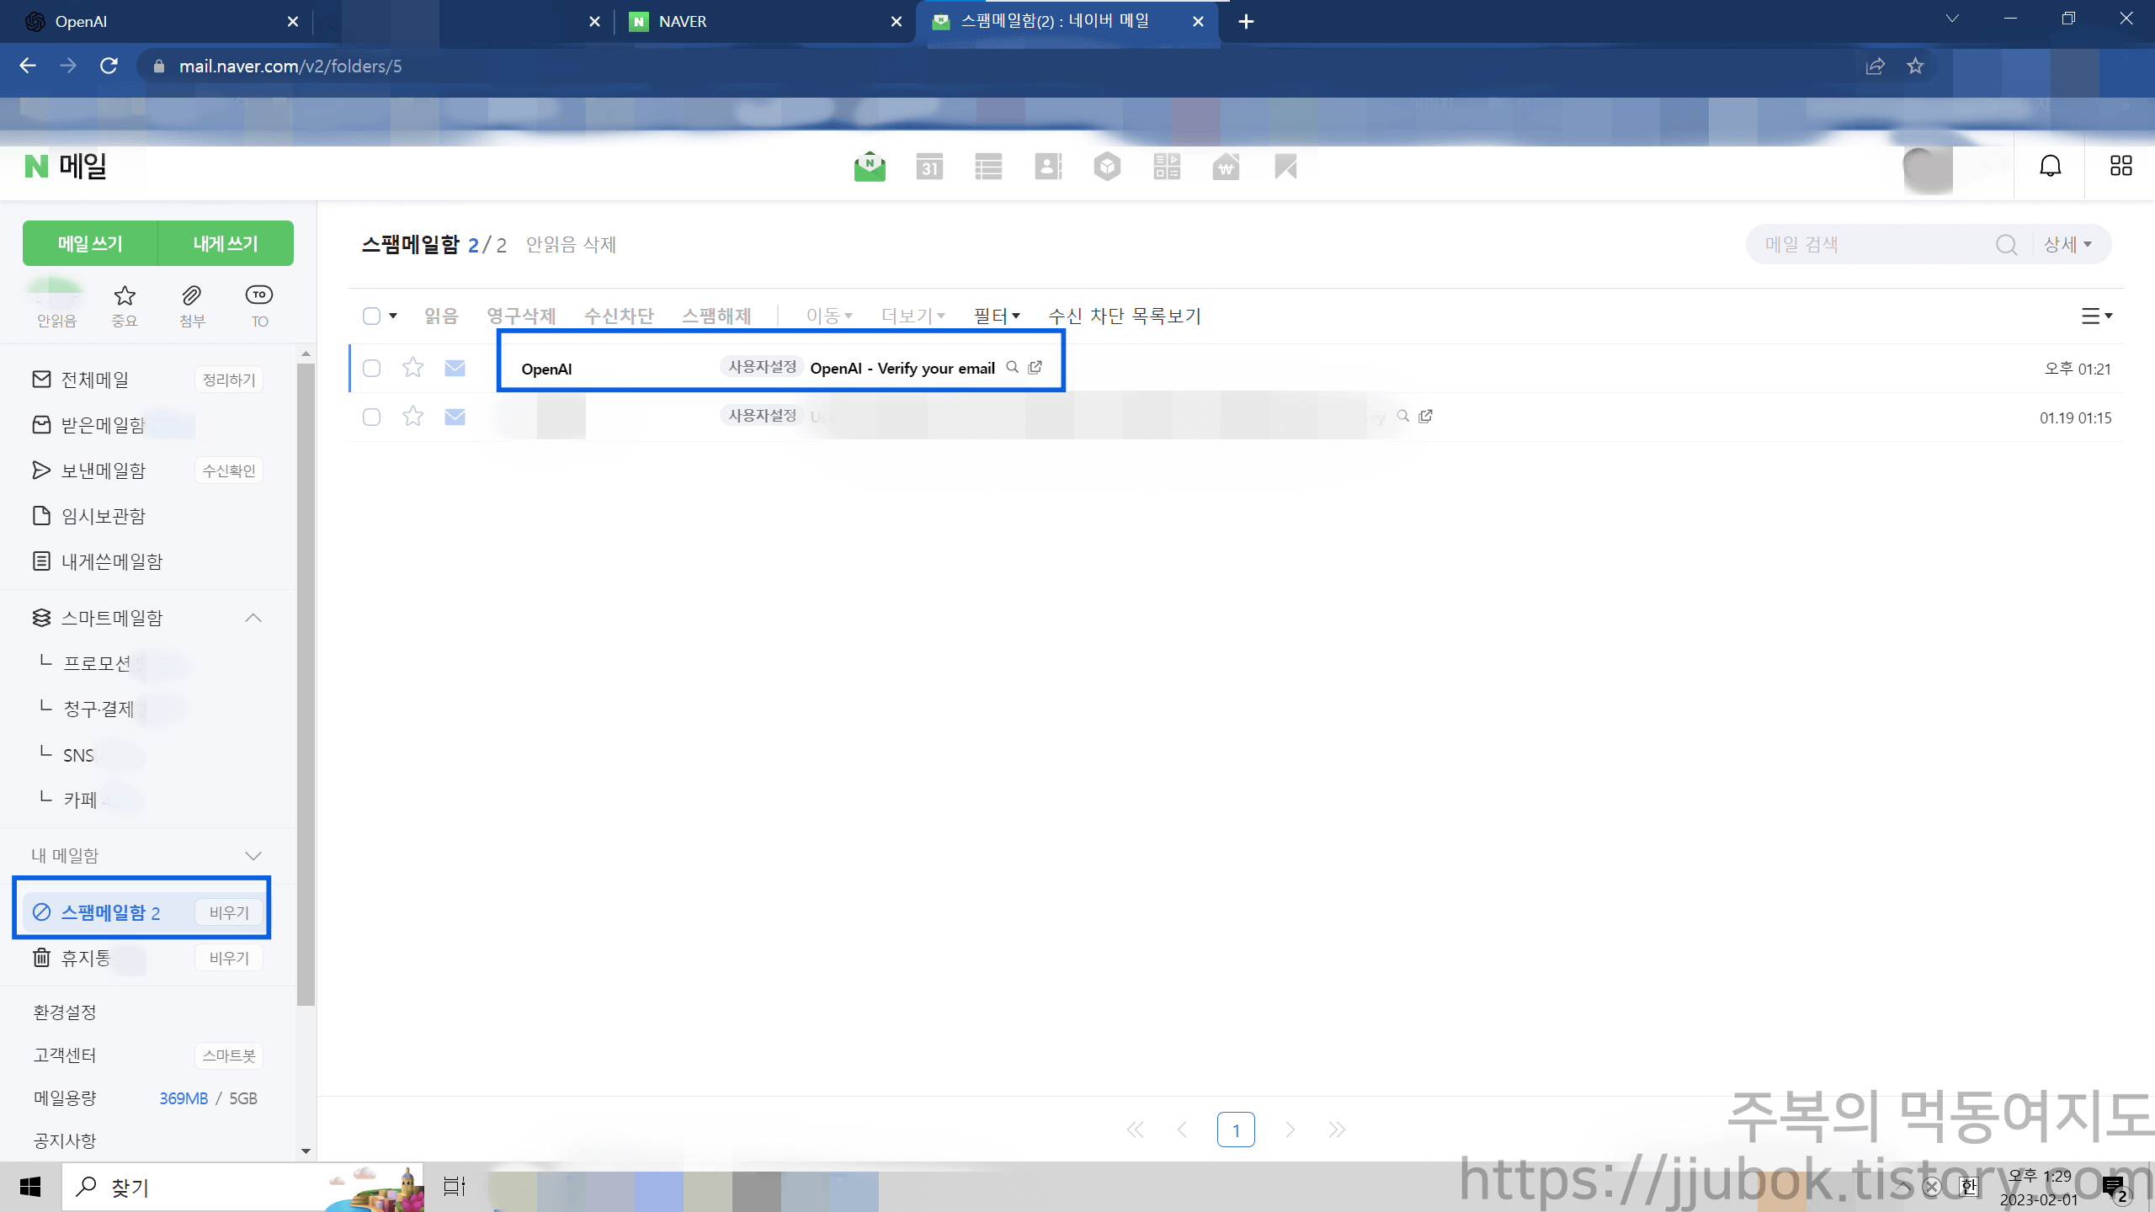The width and height of the screenshot is (2155, 1212).
Task: Click the 메일 쓰기 compose button
Action: click(90, 244)
